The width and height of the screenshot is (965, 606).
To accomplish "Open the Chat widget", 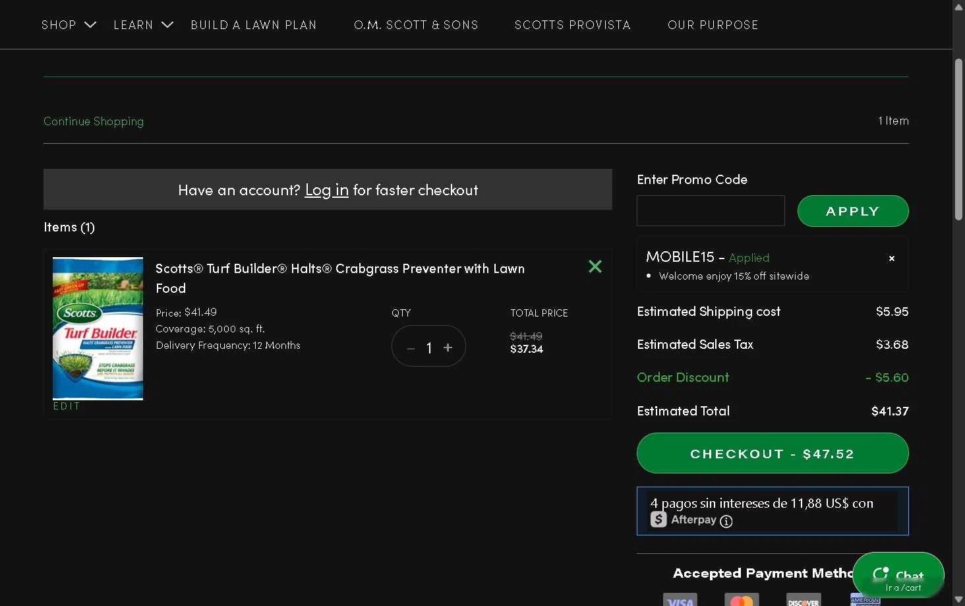I will [898, 575].
